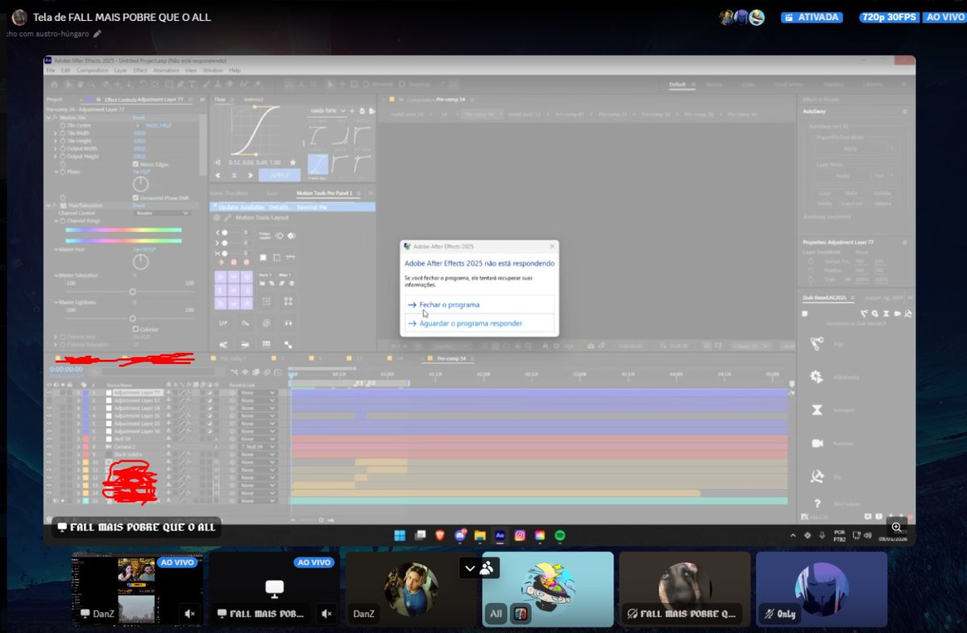Click the Motion Tools settings gear icon
This screenshot has width=967, height=633.
[216, 217]
